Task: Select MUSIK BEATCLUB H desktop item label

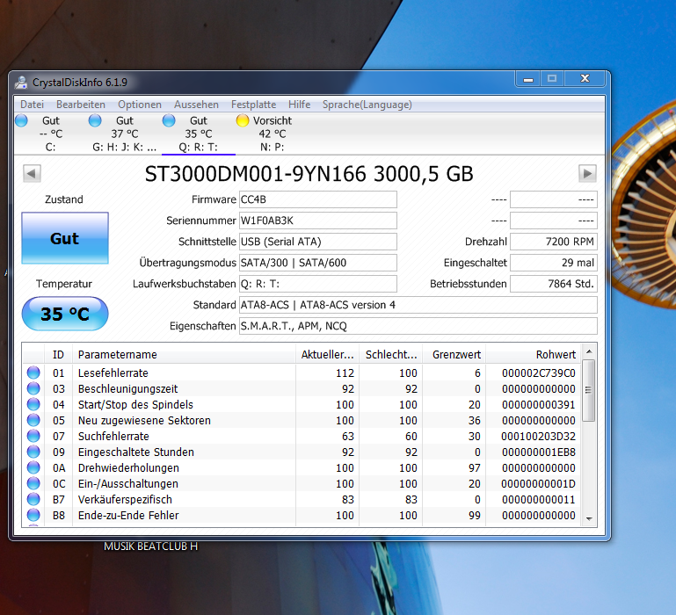Action: click(150, 546)
